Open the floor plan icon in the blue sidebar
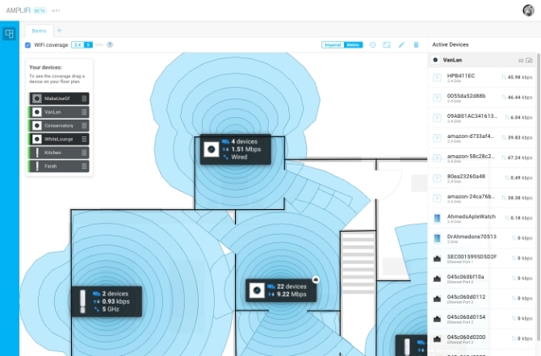 (x=10, y=34)
